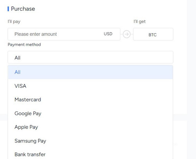Screen dimensions: 196x159
Task: Collapse the Payment method dropdown showing All
Action: [x=90, y=57]
